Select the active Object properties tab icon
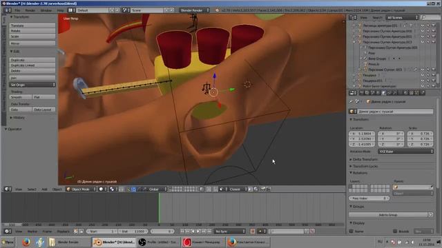The height and width of the screenshot is (248, 442). (384, 93)
